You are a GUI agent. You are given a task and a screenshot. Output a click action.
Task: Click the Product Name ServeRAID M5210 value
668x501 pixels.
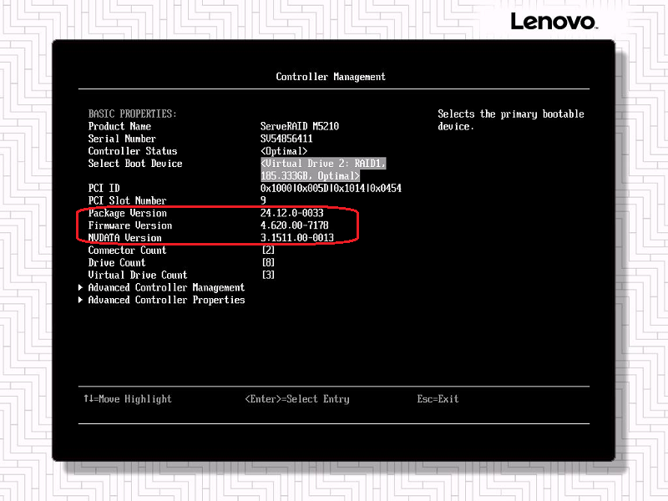pyautogui.click(x=299, y=126)
